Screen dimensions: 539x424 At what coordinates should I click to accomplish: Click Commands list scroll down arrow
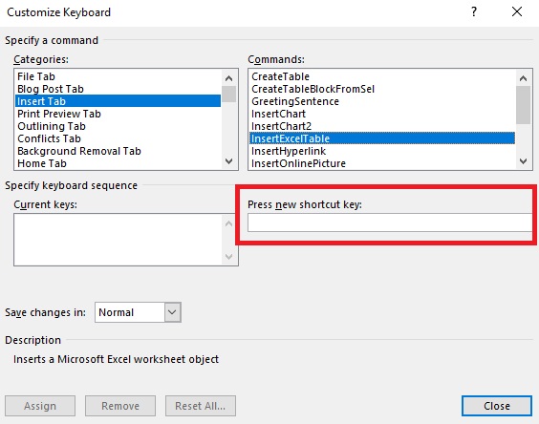point(523,160)
